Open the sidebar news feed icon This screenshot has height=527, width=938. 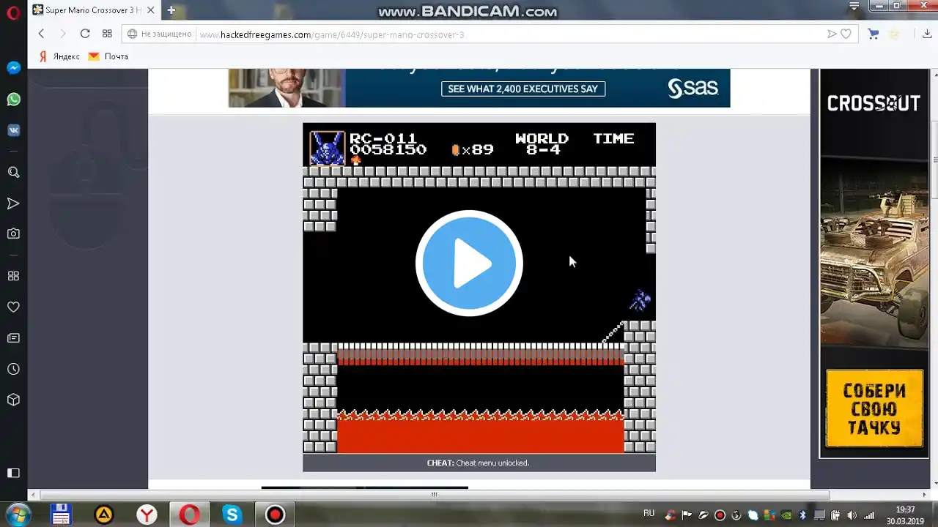13,338
